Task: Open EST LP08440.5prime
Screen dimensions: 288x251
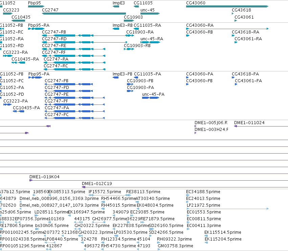Action: click(62, 239)
